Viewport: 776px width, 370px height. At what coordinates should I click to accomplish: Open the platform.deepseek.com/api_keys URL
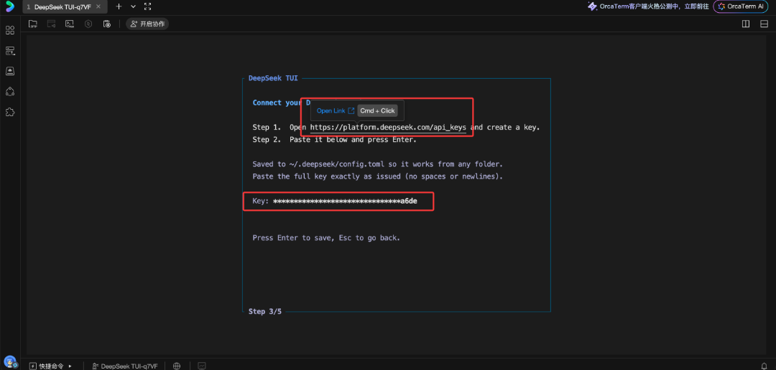[388, 127]
